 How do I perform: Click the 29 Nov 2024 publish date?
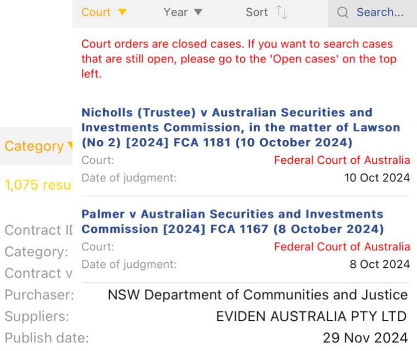365,338
